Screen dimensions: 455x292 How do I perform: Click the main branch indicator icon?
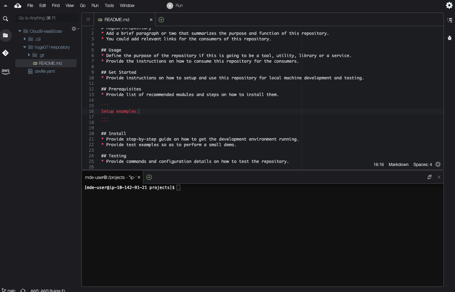tap(3, 290)
